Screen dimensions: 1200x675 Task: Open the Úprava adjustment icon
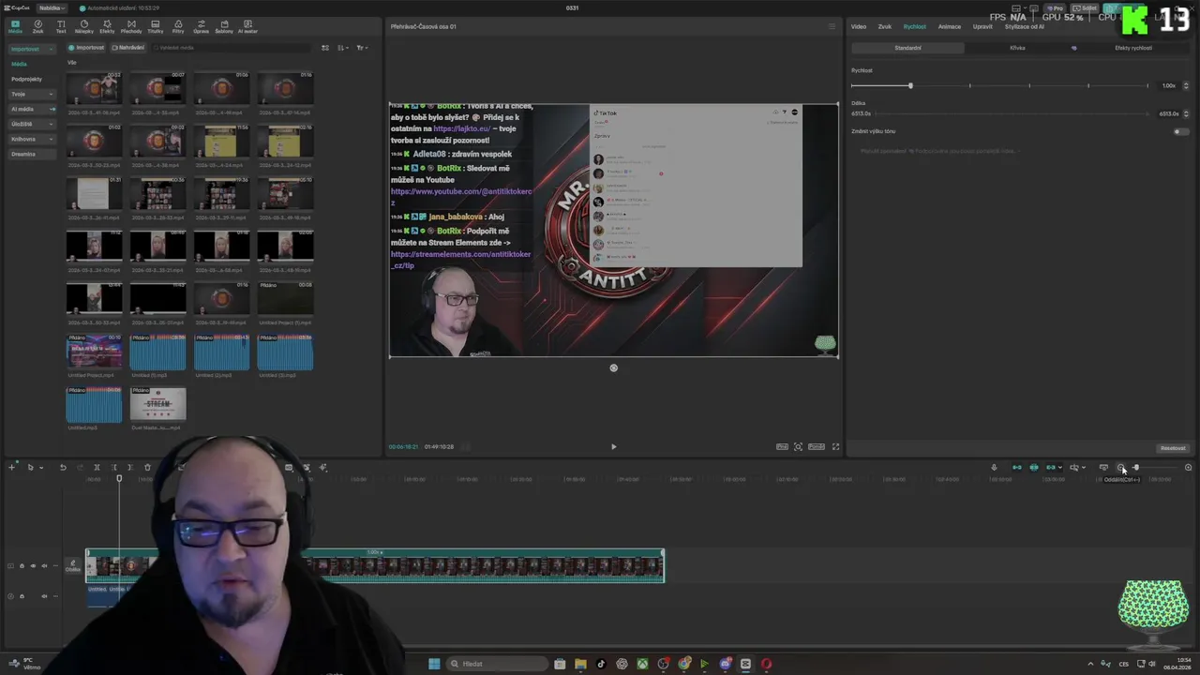coord(201,26)
